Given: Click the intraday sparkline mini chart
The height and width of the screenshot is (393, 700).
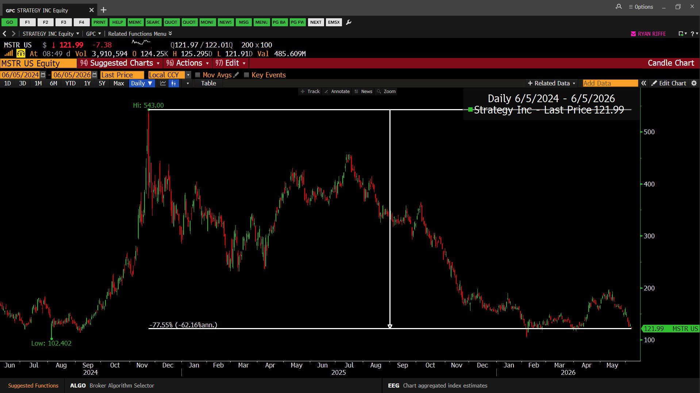Looking at the screenshot, I should coord(141,43).
